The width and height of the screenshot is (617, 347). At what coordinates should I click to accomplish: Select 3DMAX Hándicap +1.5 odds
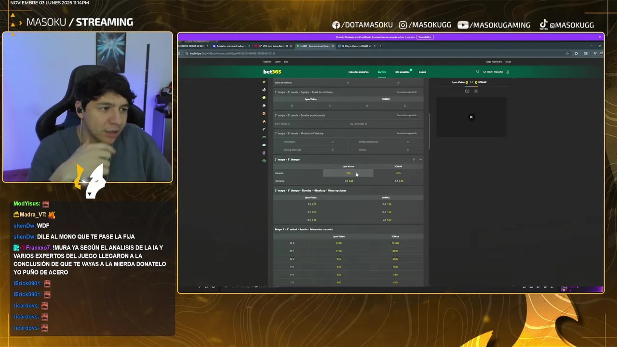tap(398, 181)
